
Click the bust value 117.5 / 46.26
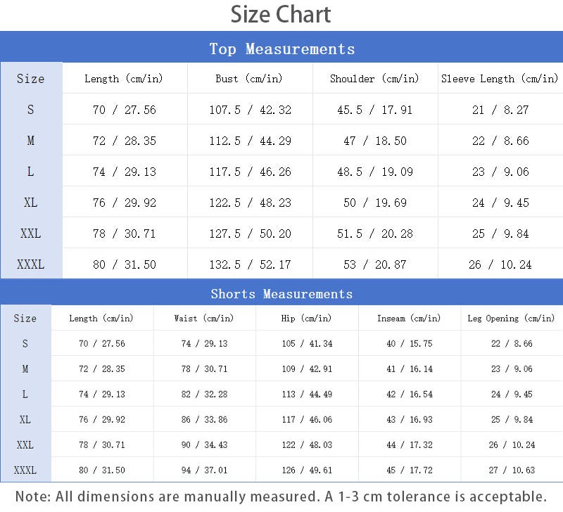pos(251,172)
